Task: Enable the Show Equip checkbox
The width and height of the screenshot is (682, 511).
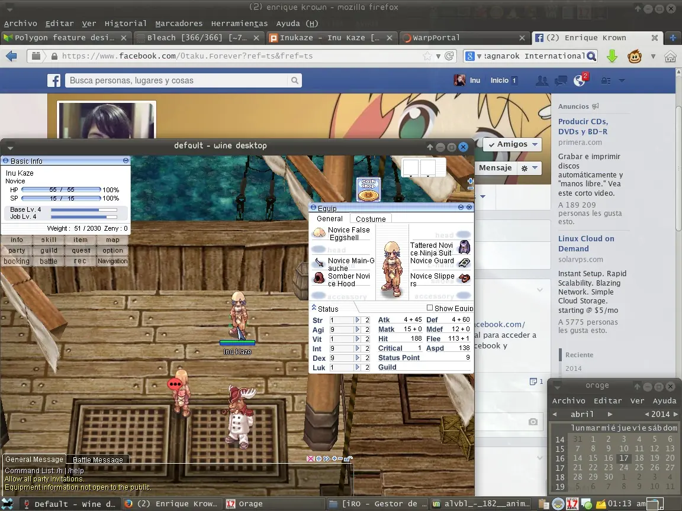Action: click(430, 308)
